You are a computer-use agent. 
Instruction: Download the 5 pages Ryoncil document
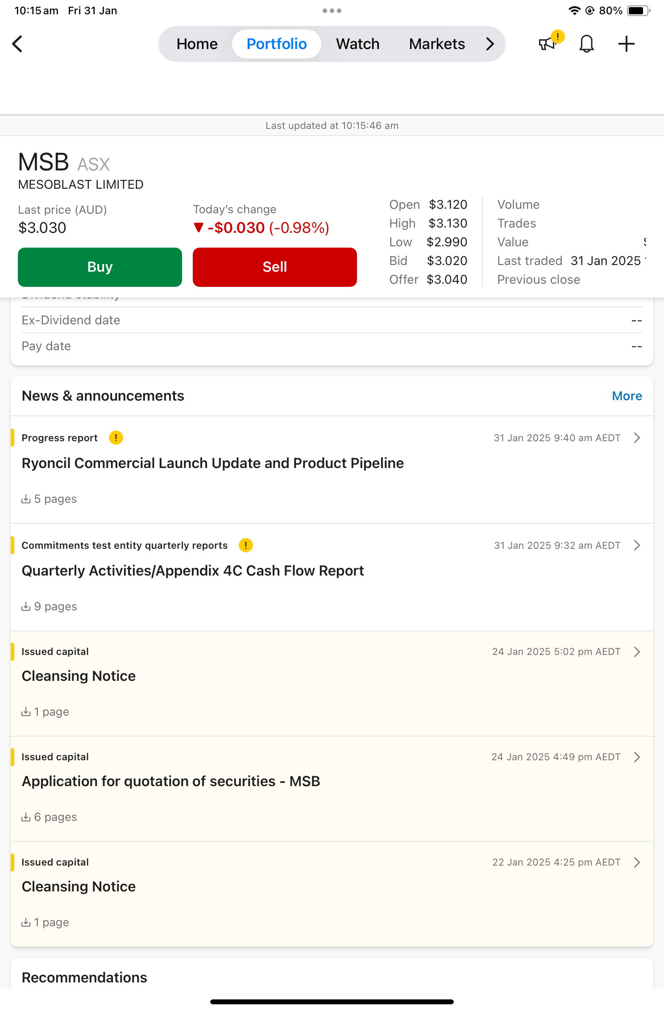[49, 499]
